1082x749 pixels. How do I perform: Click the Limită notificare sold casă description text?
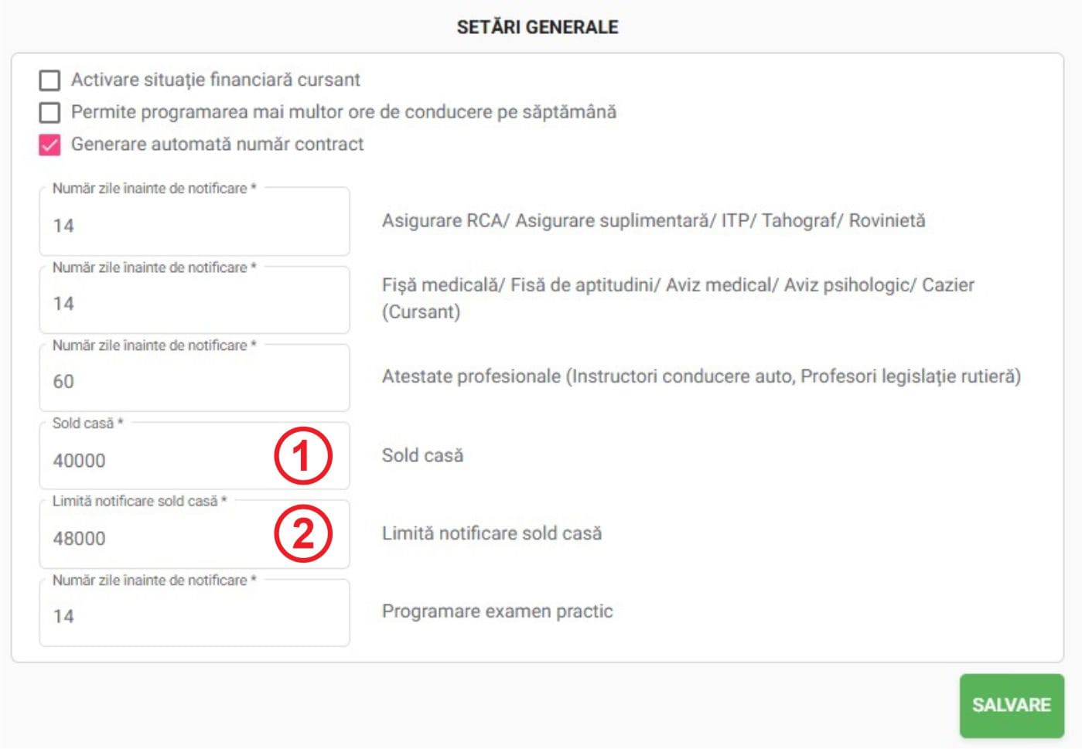tap(492, 533)
